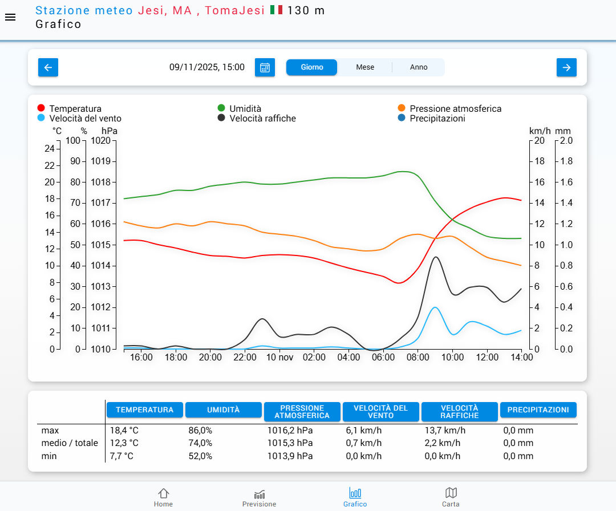The height and width of the screenshot is (511, 616).
Task: Select the Giorno view
Action: pos(312,67)
